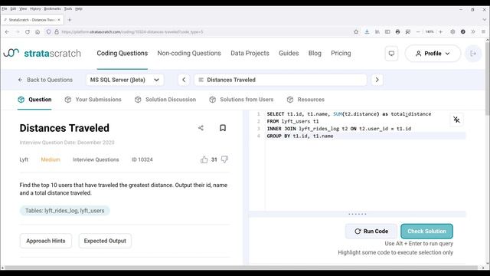Open the File menu
Viewport: 490px width, 276px height.
pyautogui.click(x=5, y=8)
